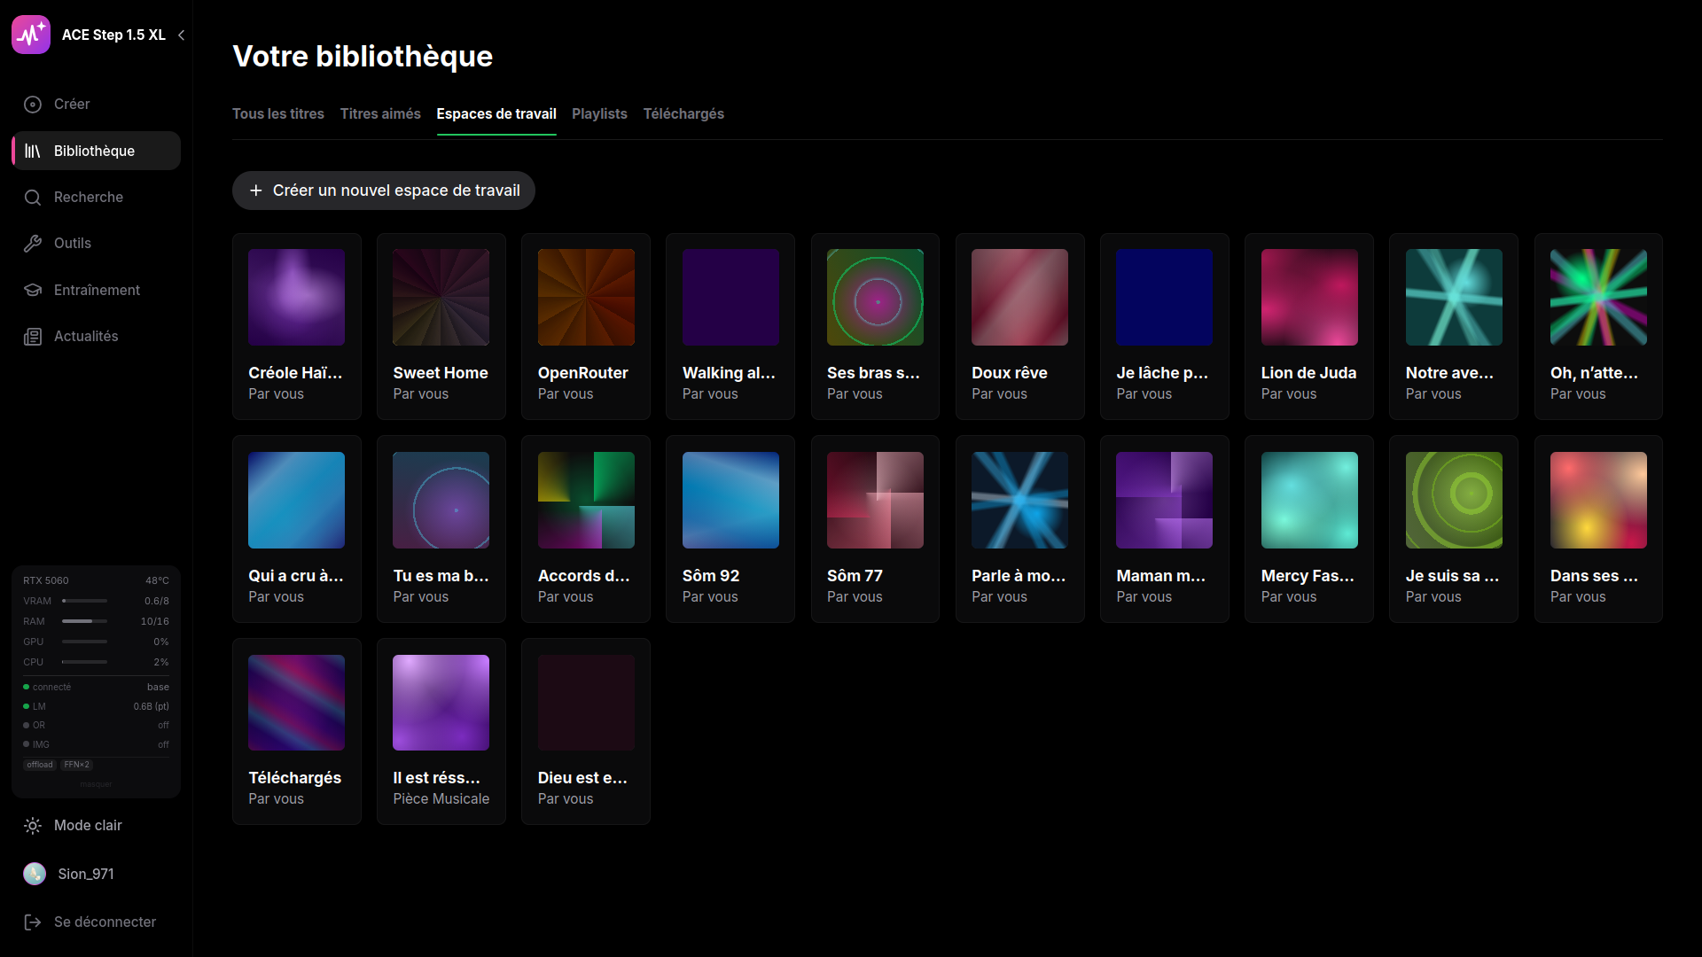
Task: Hide the system monitor via masquer
Action: pos(96,784)
